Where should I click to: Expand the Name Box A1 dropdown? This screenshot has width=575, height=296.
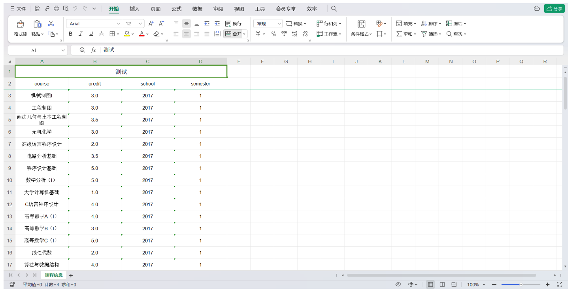(x=64, y=50)
